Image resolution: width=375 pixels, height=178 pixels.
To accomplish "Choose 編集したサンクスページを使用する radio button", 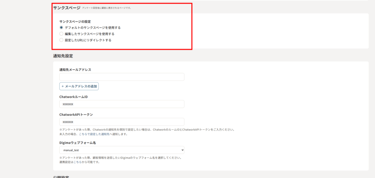I will pos(61,34).
